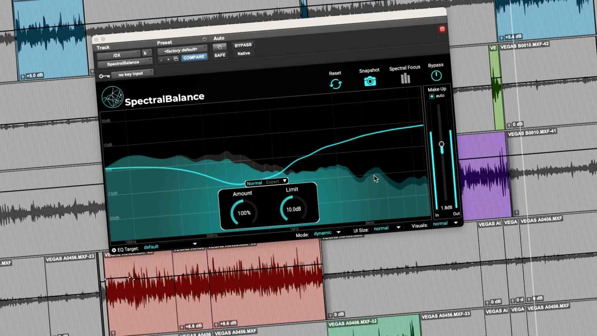
Task: Toggle BYPASS in the plugin header
Action: [x=243, y=45]
